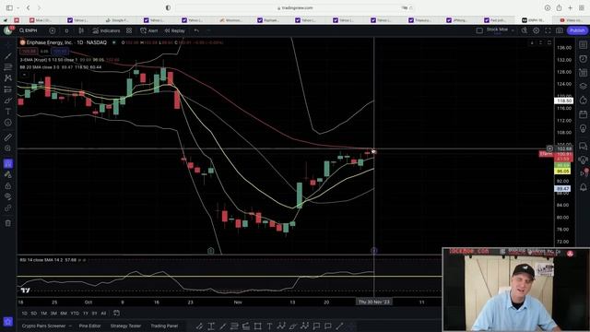Select the Fibonacci/Gann tools icon

click(x=8, y=67)
